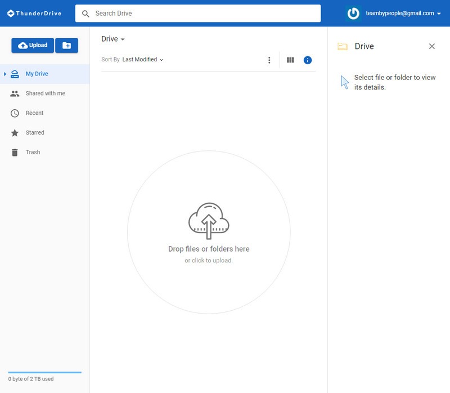Open the Drive breadcrumb dropdown
The height and width of the screenshot is (393, 450).
pos(113,39)
